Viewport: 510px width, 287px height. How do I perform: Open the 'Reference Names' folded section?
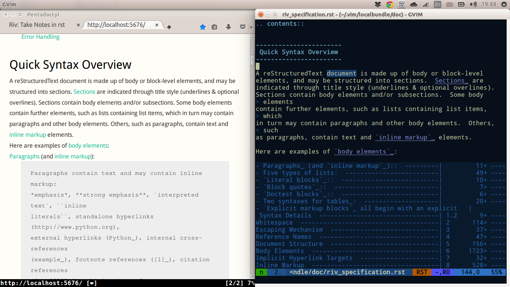click(381, 237)
